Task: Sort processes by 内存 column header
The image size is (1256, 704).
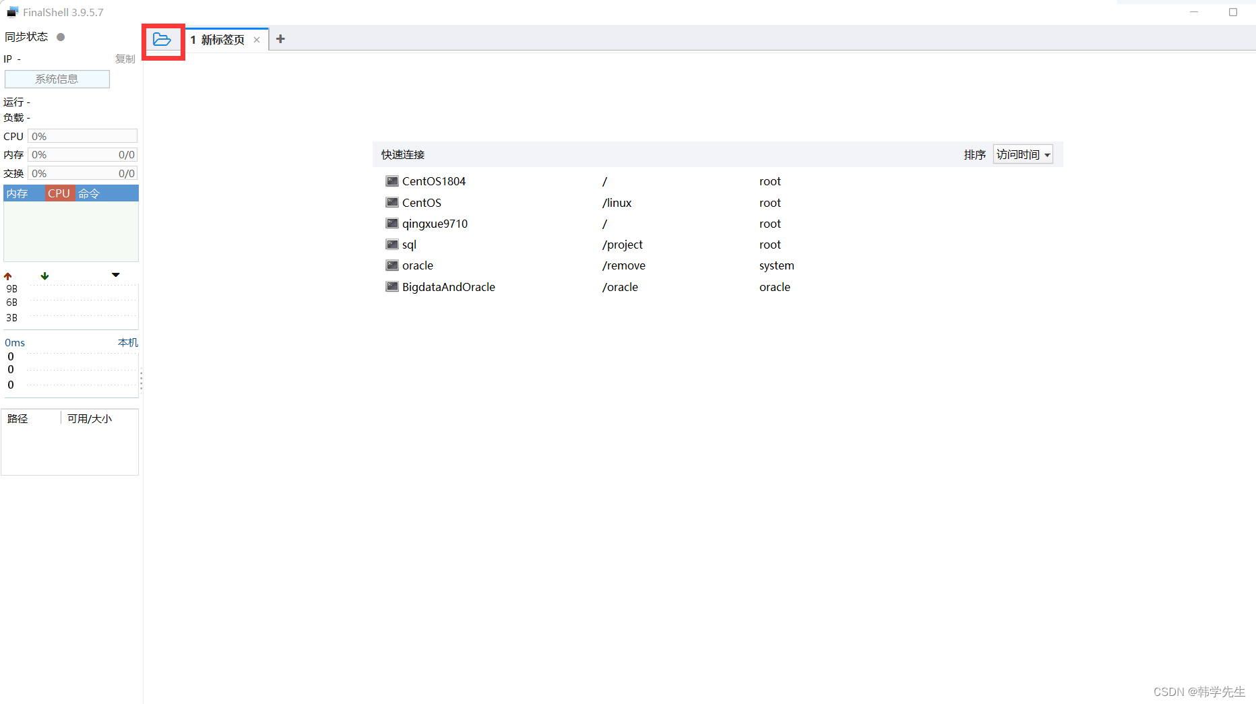Action: click(24, 193)
